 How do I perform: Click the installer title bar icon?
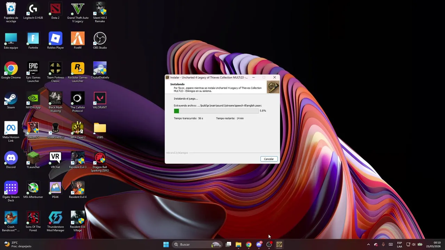168,77
